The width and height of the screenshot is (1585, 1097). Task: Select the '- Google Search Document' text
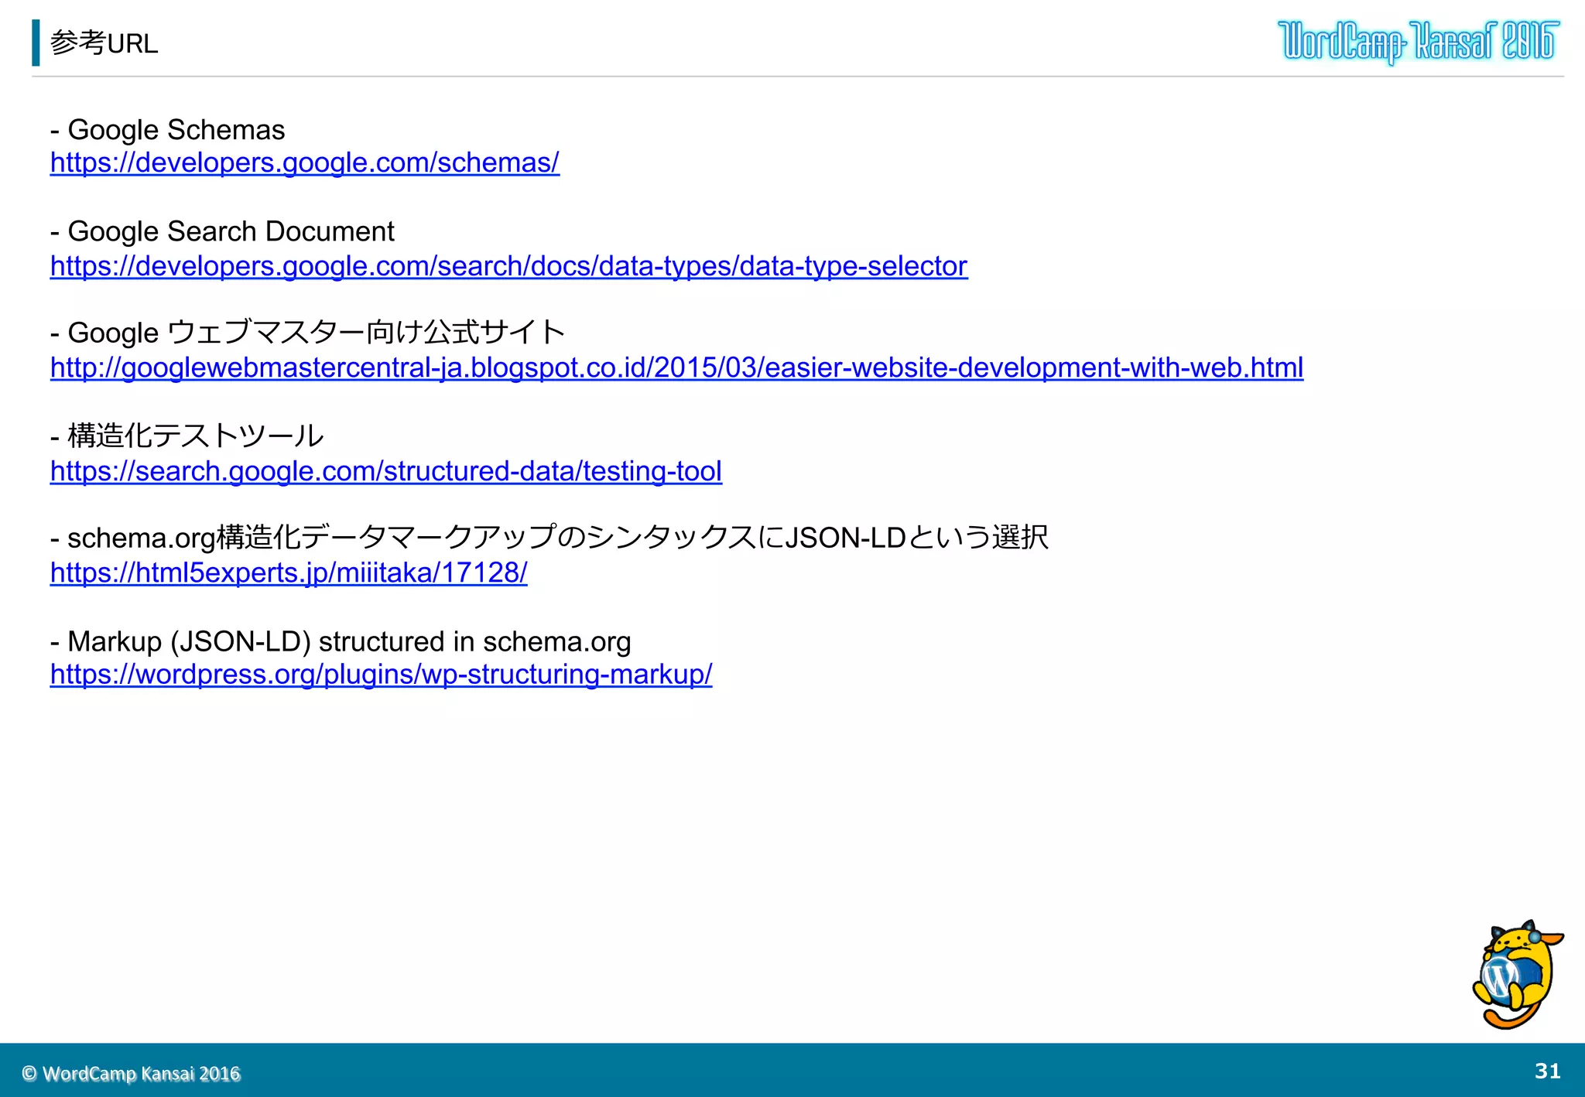[223, 232]
